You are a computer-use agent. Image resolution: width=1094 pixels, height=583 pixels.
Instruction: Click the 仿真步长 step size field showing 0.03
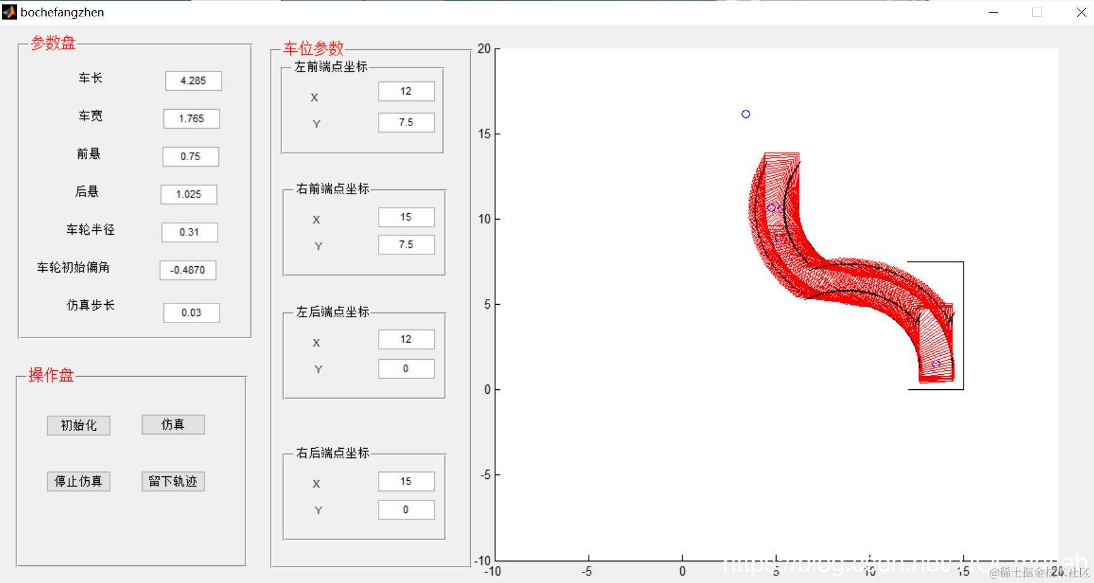coord(191,312)
